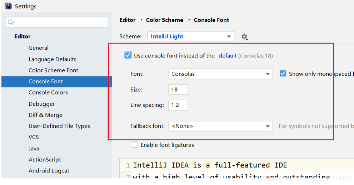Click the 'Fallback font:' label
The image size is (354, 185).
click(x=148, y=126)
